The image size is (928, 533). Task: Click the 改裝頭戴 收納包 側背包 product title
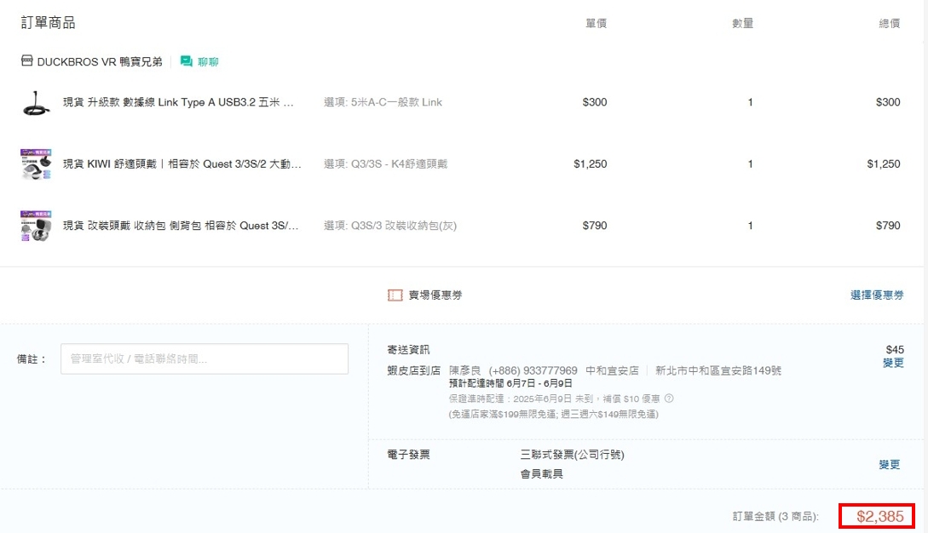(182, 226)
